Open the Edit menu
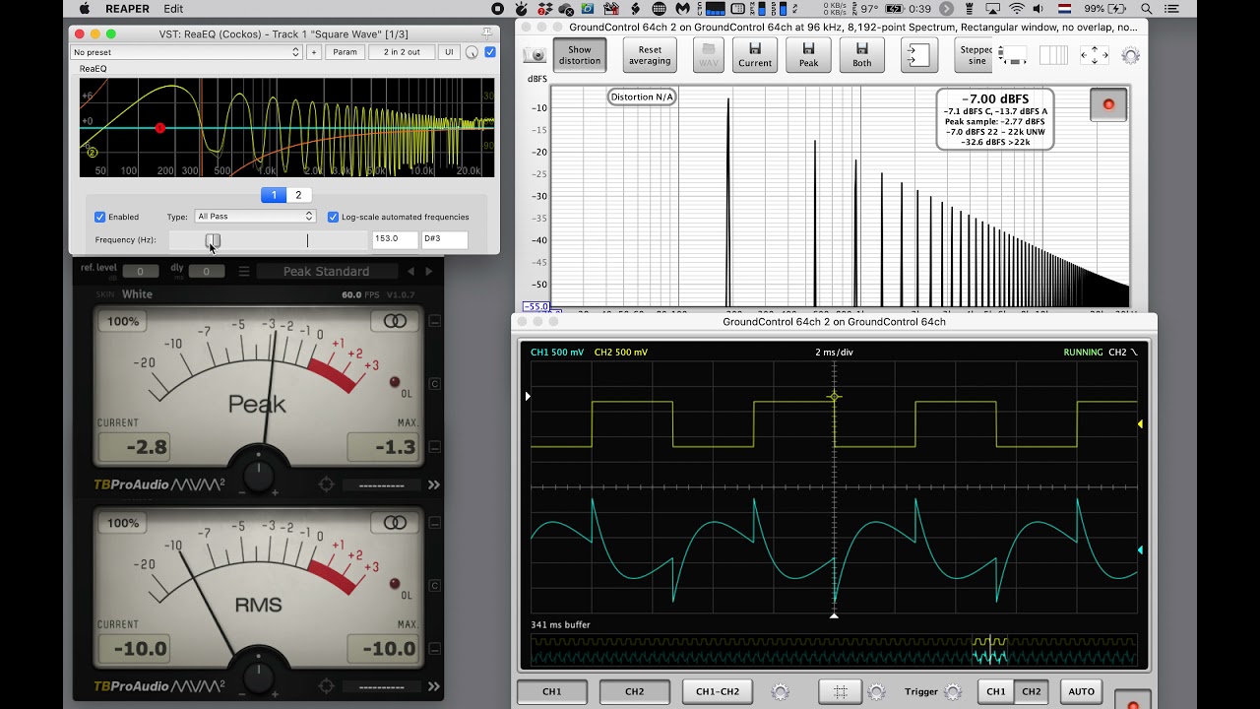This screenshot has height=709, width=1260. point(173,9)
